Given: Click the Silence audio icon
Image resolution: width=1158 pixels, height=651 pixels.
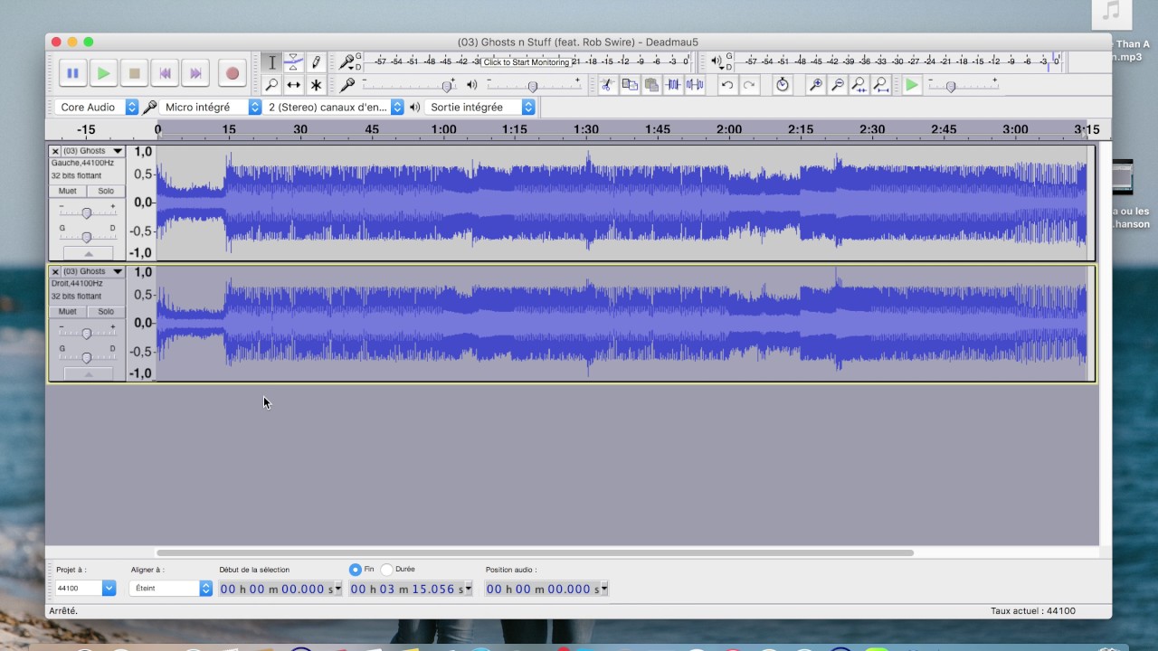Looking at the screenshot, I should point(695,85).
